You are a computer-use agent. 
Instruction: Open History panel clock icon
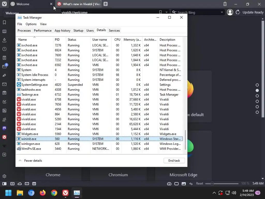[4, 49]
